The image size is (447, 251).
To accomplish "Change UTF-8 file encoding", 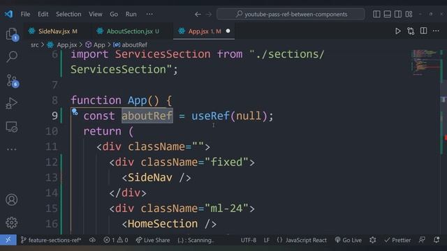I will click(249, 240).
